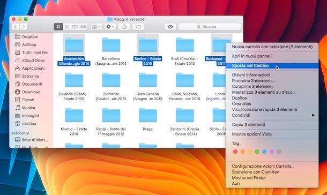Image resolution: width=327 pixels, height=195 pixels.
Task: Open iCloud Drive in the sidebar
Action: coord(29,61)
